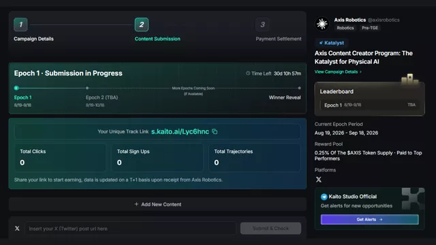The height and width of the screenshot is (245, 436).
Task: Click the 'Share your link to start earning' note
Action: (x=118, y=180)
